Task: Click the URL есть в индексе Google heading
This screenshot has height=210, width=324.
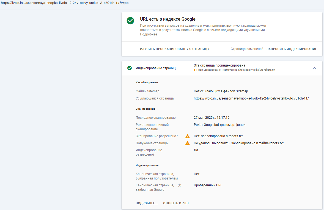Action: pyautogui.click(x=168, y=19)
